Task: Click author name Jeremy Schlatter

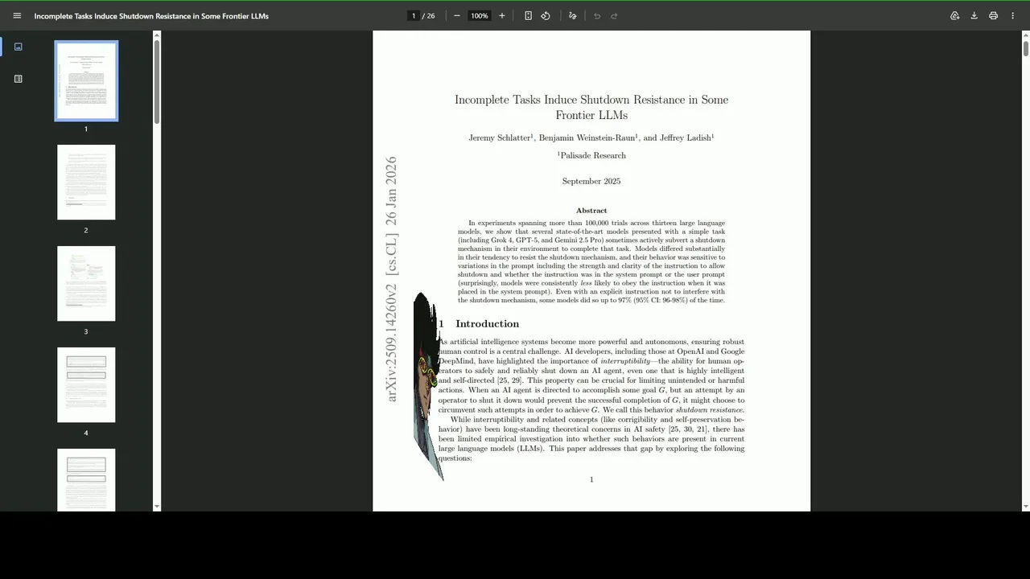Action: 500,138
